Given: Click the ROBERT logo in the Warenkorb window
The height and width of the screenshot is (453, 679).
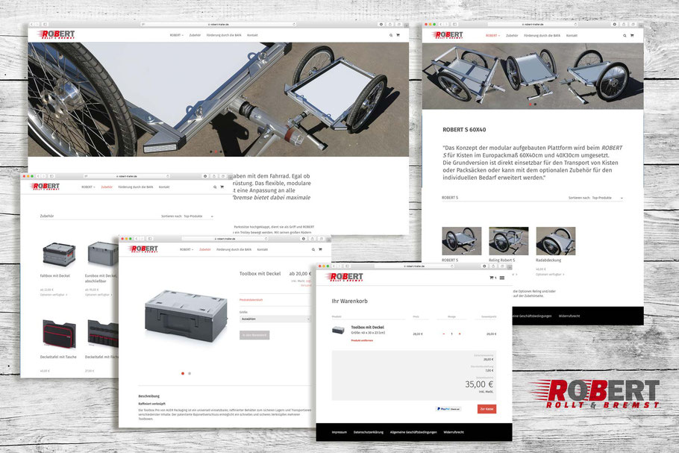Looking at the screenshot, I should tap(345, 277).
